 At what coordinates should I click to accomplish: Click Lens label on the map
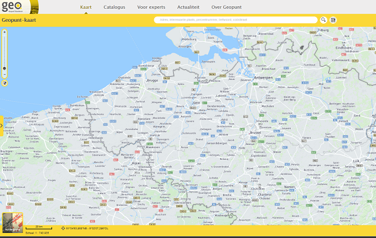click(115, 192)
